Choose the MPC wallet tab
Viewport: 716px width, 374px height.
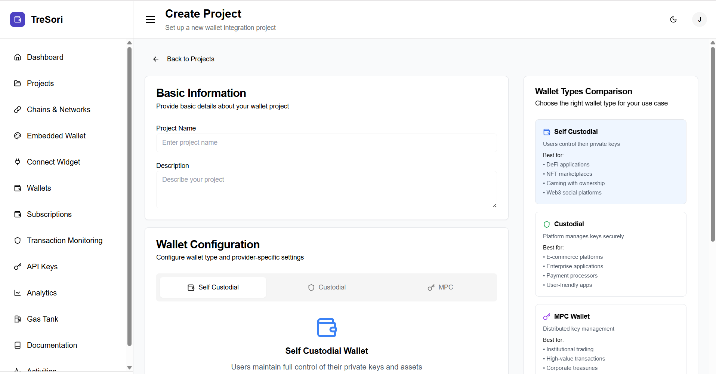[x=440, y=287]
